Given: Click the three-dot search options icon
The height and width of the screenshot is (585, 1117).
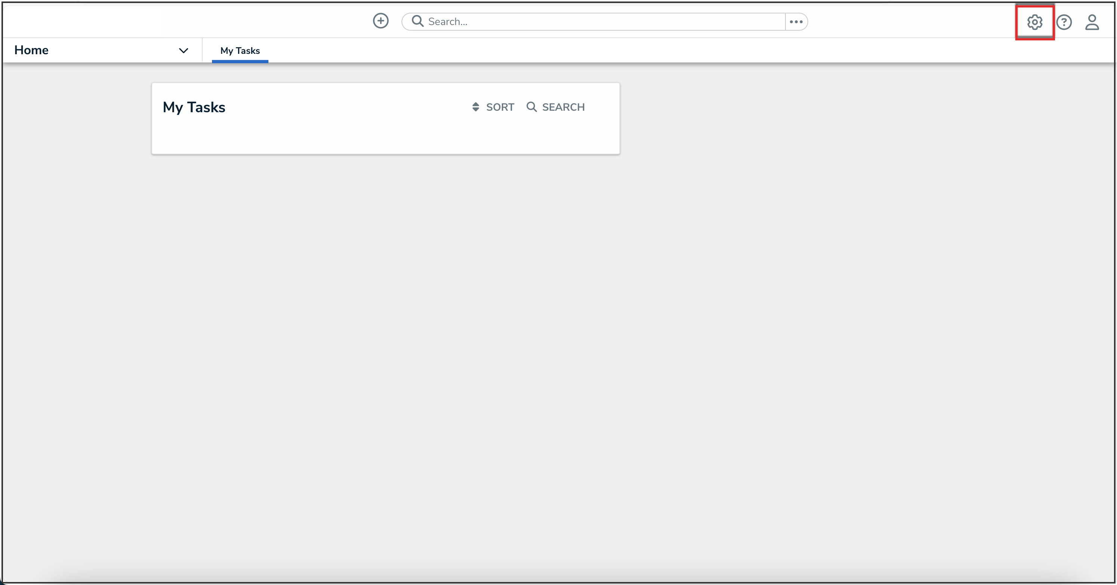Looking at the screenshot, I should pos(796,22).
